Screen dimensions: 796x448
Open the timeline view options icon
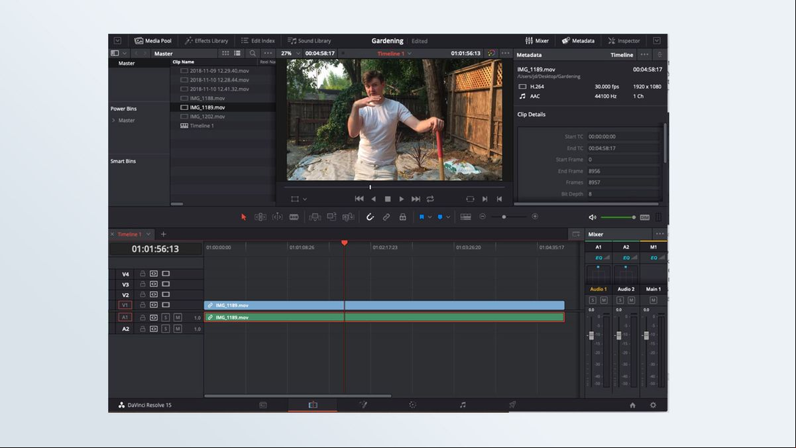(x=466, y=217)
